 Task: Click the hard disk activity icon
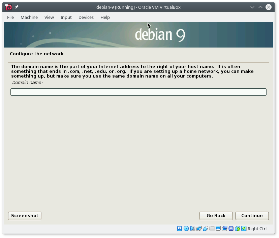click(x=180, y=229)
